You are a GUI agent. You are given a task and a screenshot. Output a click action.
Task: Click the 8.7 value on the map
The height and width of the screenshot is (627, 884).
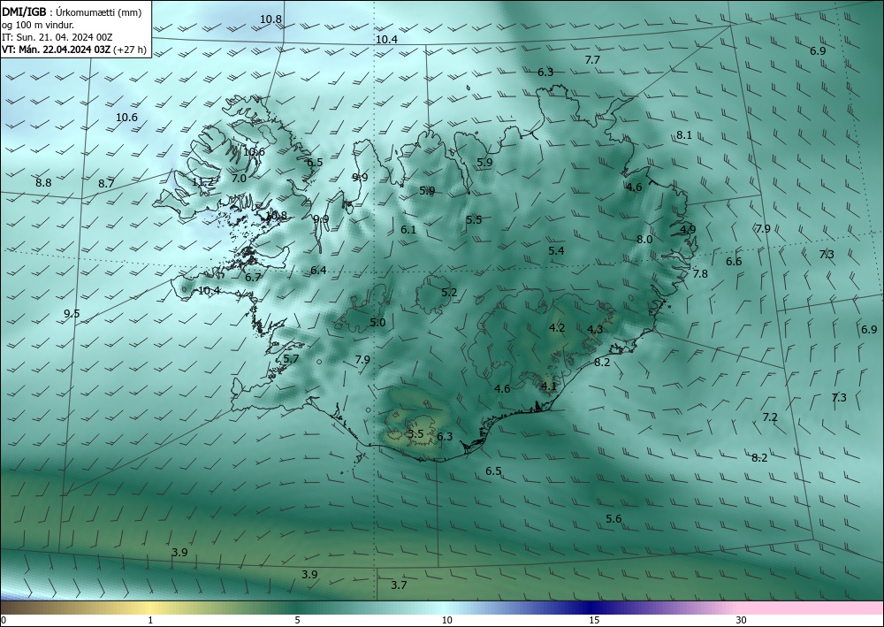106,183
